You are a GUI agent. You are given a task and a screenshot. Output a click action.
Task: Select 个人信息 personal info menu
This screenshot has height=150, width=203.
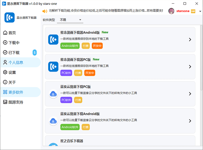click(20, 63)
